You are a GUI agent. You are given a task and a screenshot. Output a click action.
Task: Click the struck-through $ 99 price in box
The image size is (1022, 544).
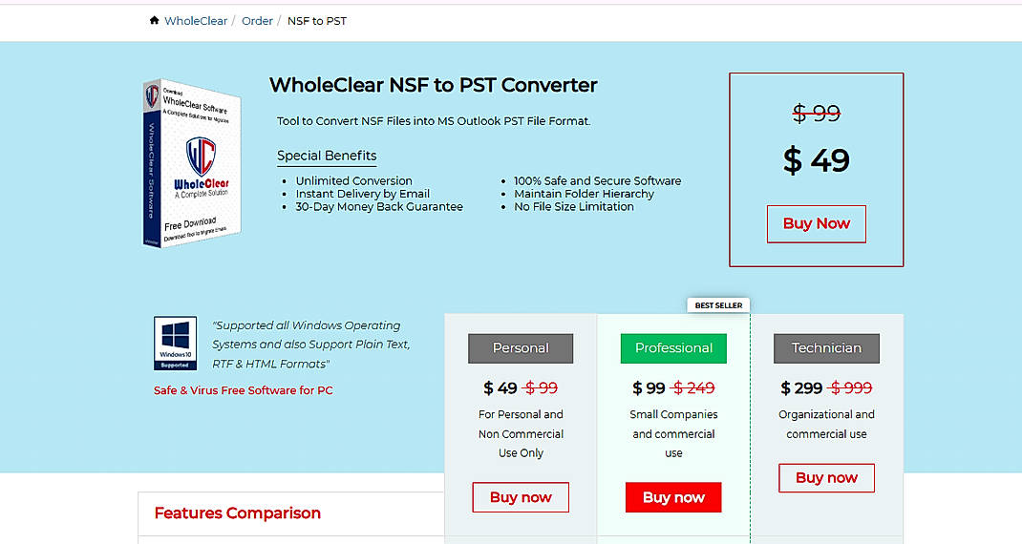[816, 114]
